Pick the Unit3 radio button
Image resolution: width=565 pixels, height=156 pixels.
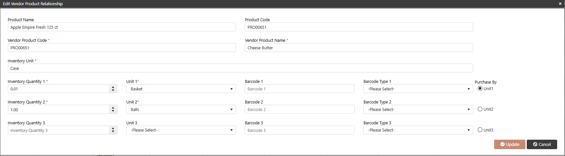tap(480, 130)
